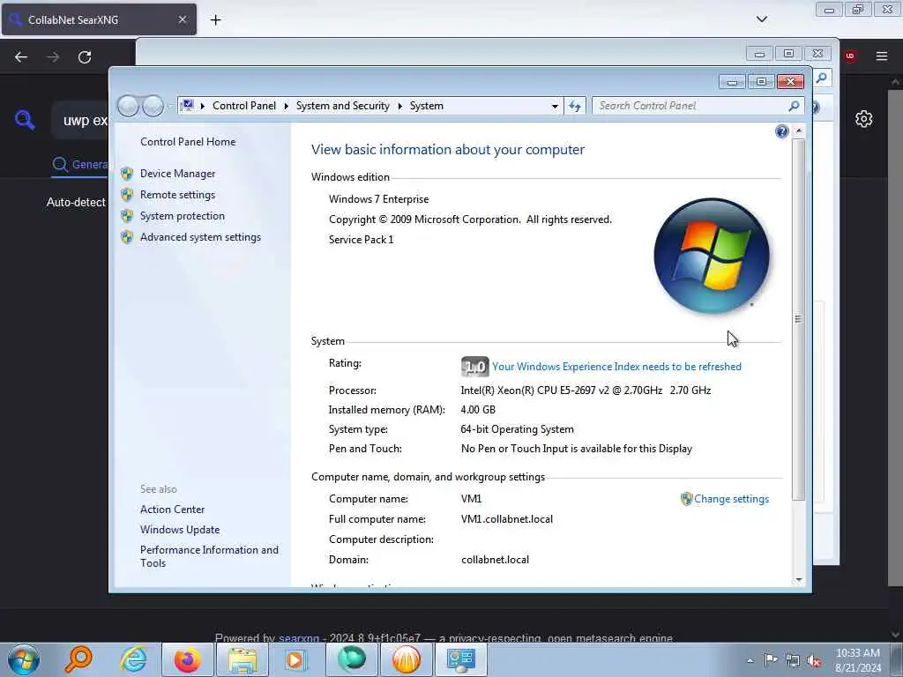This screenshot has height=677, width=903.
Task: Open SearXNG preferences gear icon
Action: click(x=863, y=119)
